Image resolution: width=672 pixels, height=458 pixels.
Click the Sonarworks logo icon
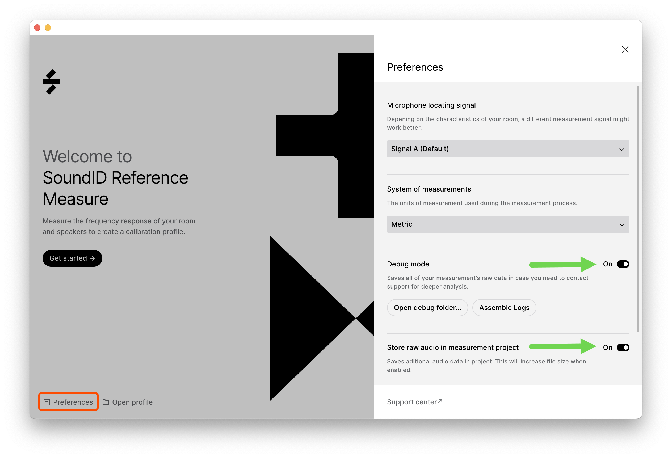tap(51, 82)
